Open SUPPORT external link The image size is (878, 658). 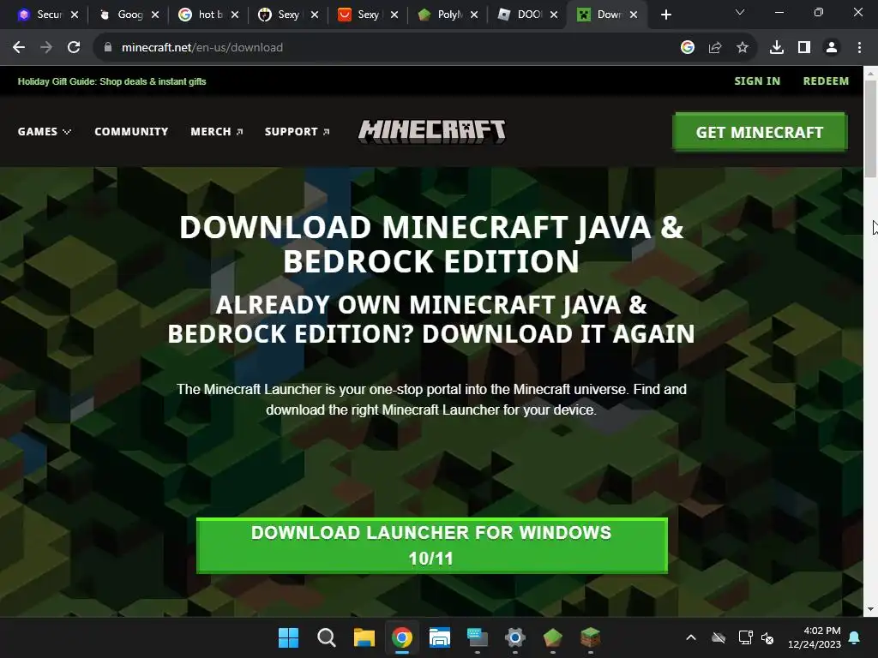(297, 131)
